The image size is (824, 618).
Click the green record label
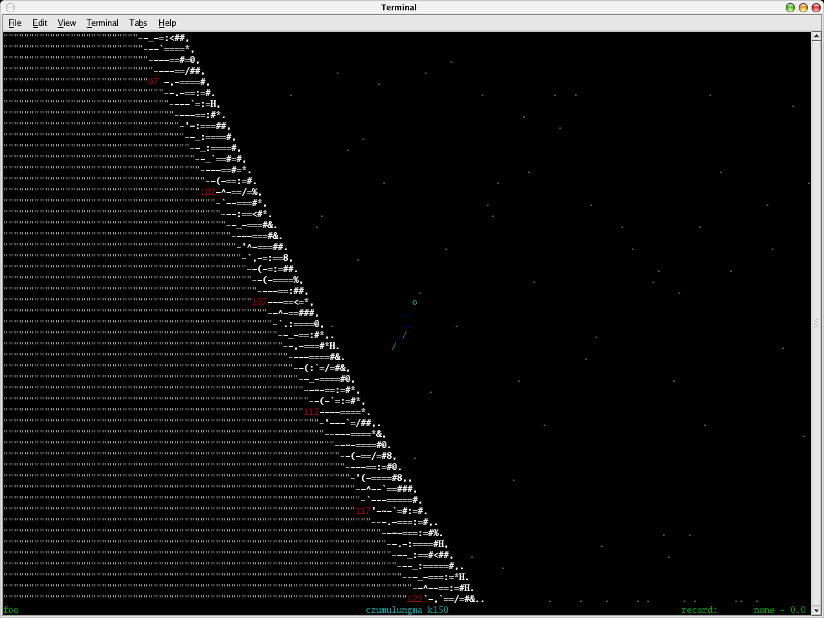699,610
